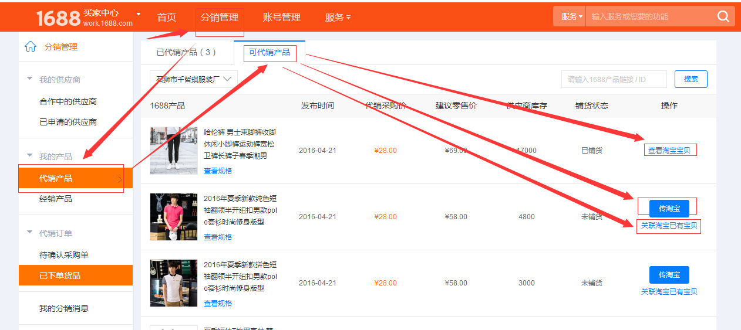Click the ¥69.00 suggested retail price
The width and height of the screenshot is (741, 330).
456,151
